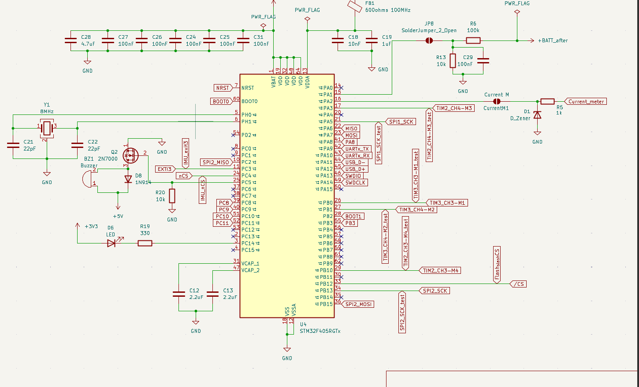Select capacitor C22 22pF symbol

point(77,145)
